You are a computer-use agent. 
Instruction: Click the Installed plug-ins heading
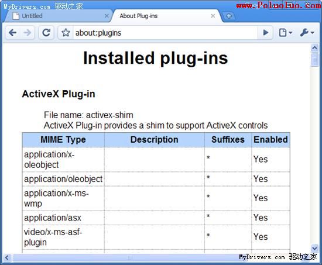coord(156,58)
